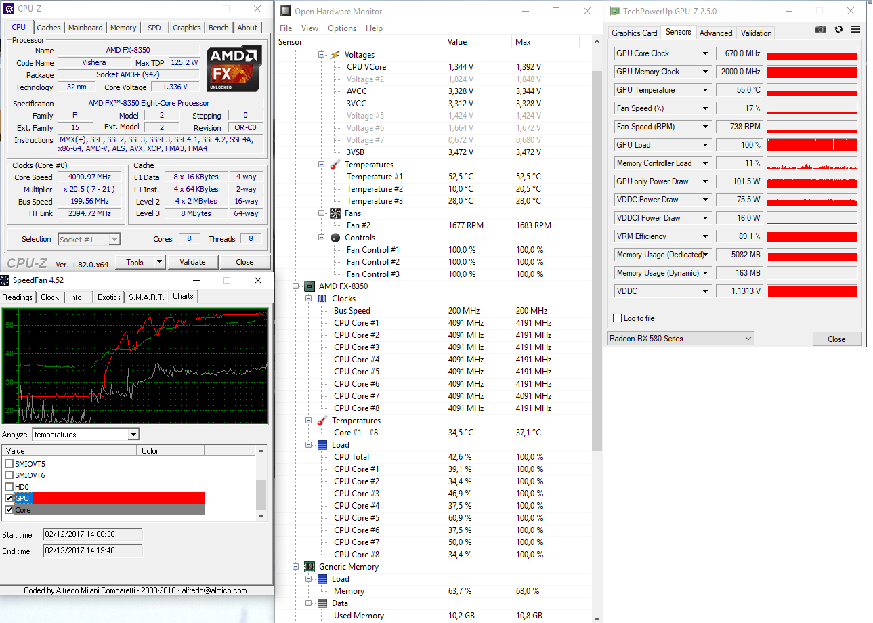The image size is (873, 623).
Task: Click the Open Hardware Monitor vertical scrollbar
Action: tap(597, 261)
